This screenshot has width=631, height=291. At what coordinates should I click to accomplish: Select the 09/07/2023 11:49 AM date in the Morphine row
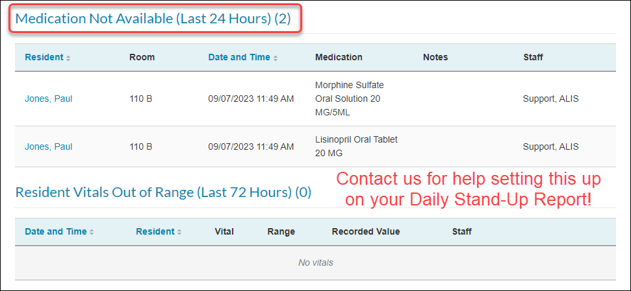pos(251,99)
